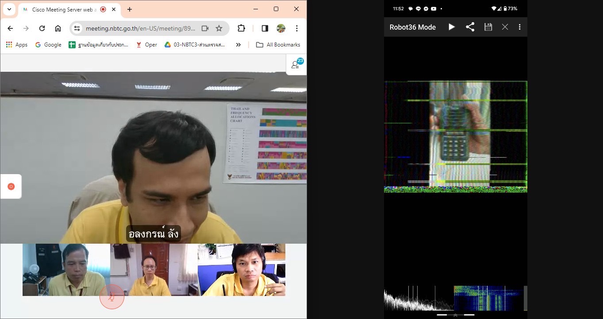This screenshot has height=319, width=603.
Task: Click the decoded SSTV radio image
Action: pos(456,136)
